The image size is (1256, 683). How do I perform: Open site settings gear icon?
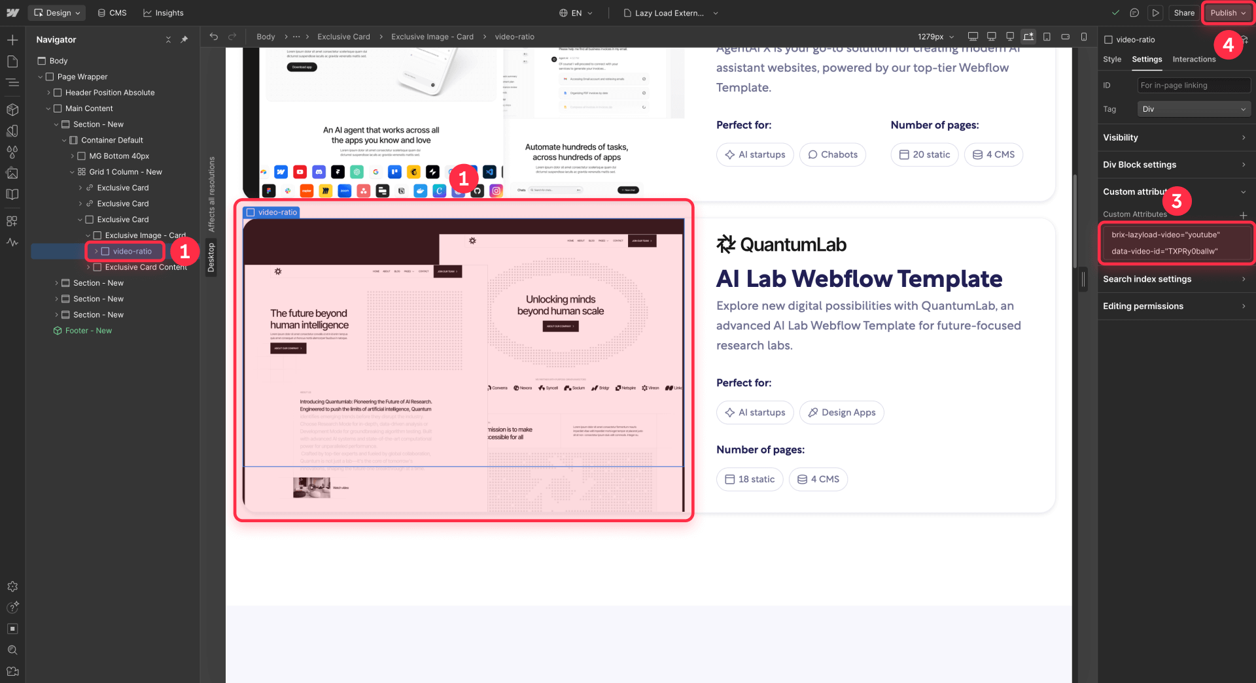click(12, 586)
